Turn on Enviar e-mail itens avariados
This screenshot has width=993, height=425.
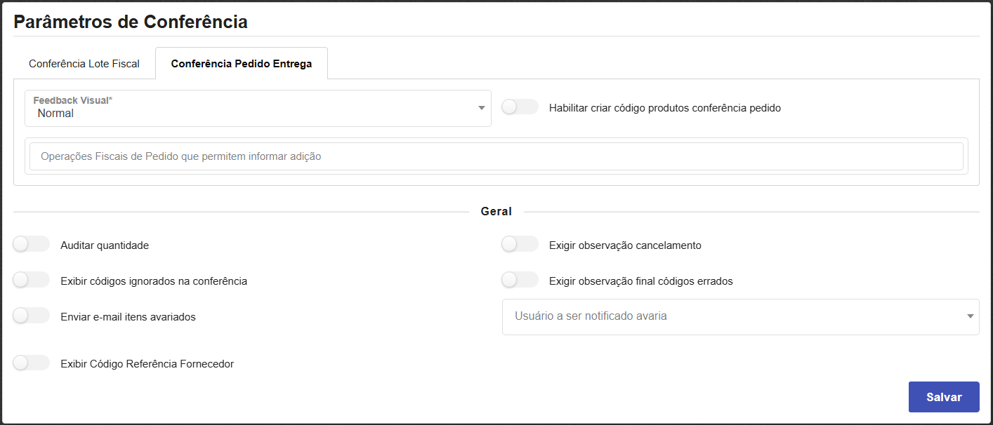(32, 316)
